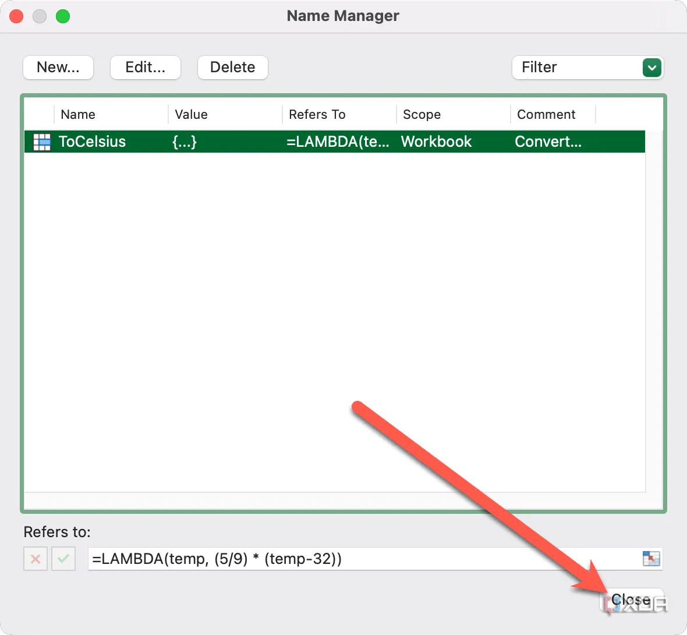Viewport: 687px width, 635px height.
Task: Click Edit... to modify ToCelsius
Action: pos(145,68)
